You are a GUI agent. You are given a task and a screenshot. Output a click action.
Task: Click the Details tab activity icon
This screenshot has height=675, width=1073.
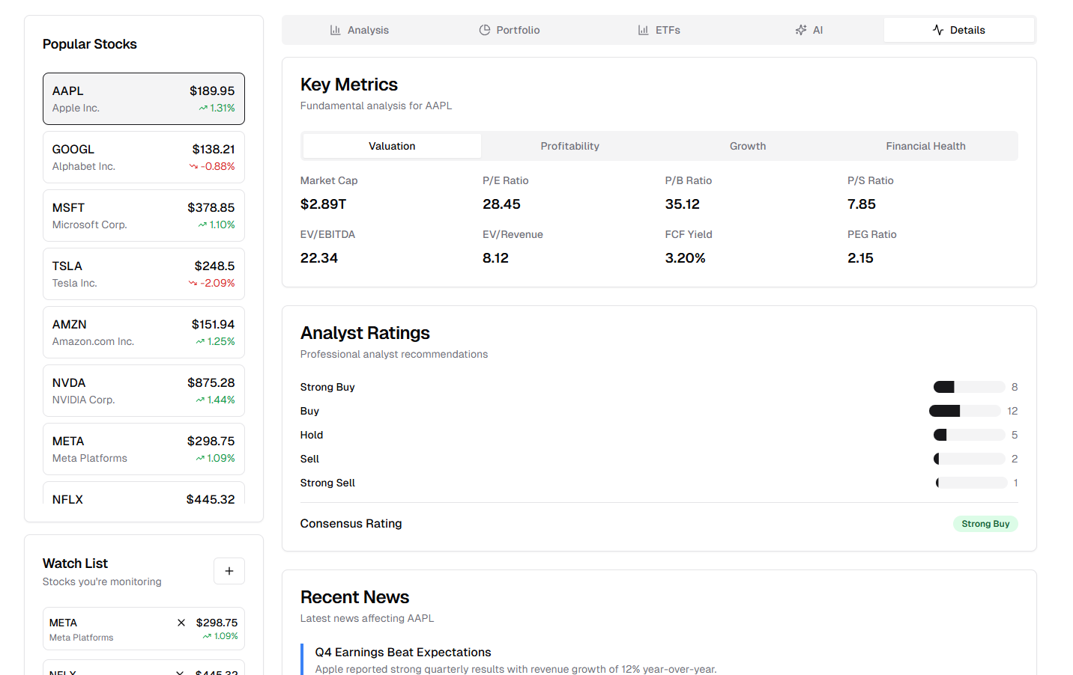[938, 30]
